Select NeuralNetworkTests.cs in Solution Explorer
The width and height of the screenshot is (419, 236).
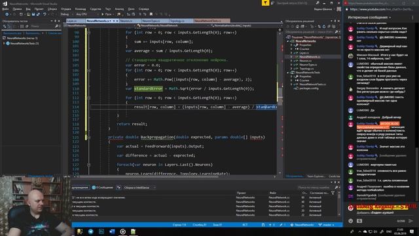[x=312, y=85]
